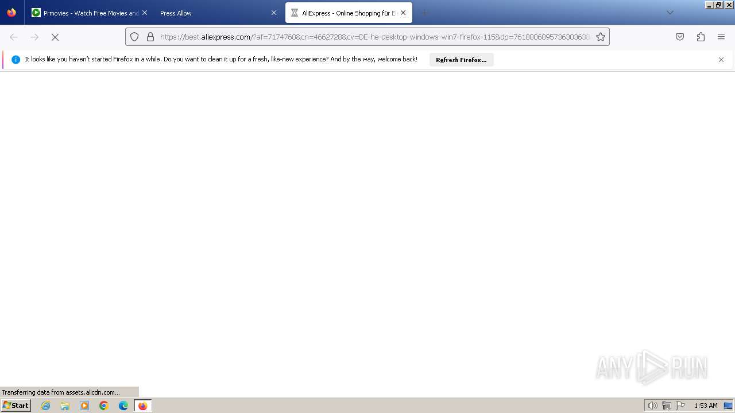The height and width of the screenshot is (413, 735).
Task: Launch Internet Explorer from taskbar
Action: pos(46,406)
